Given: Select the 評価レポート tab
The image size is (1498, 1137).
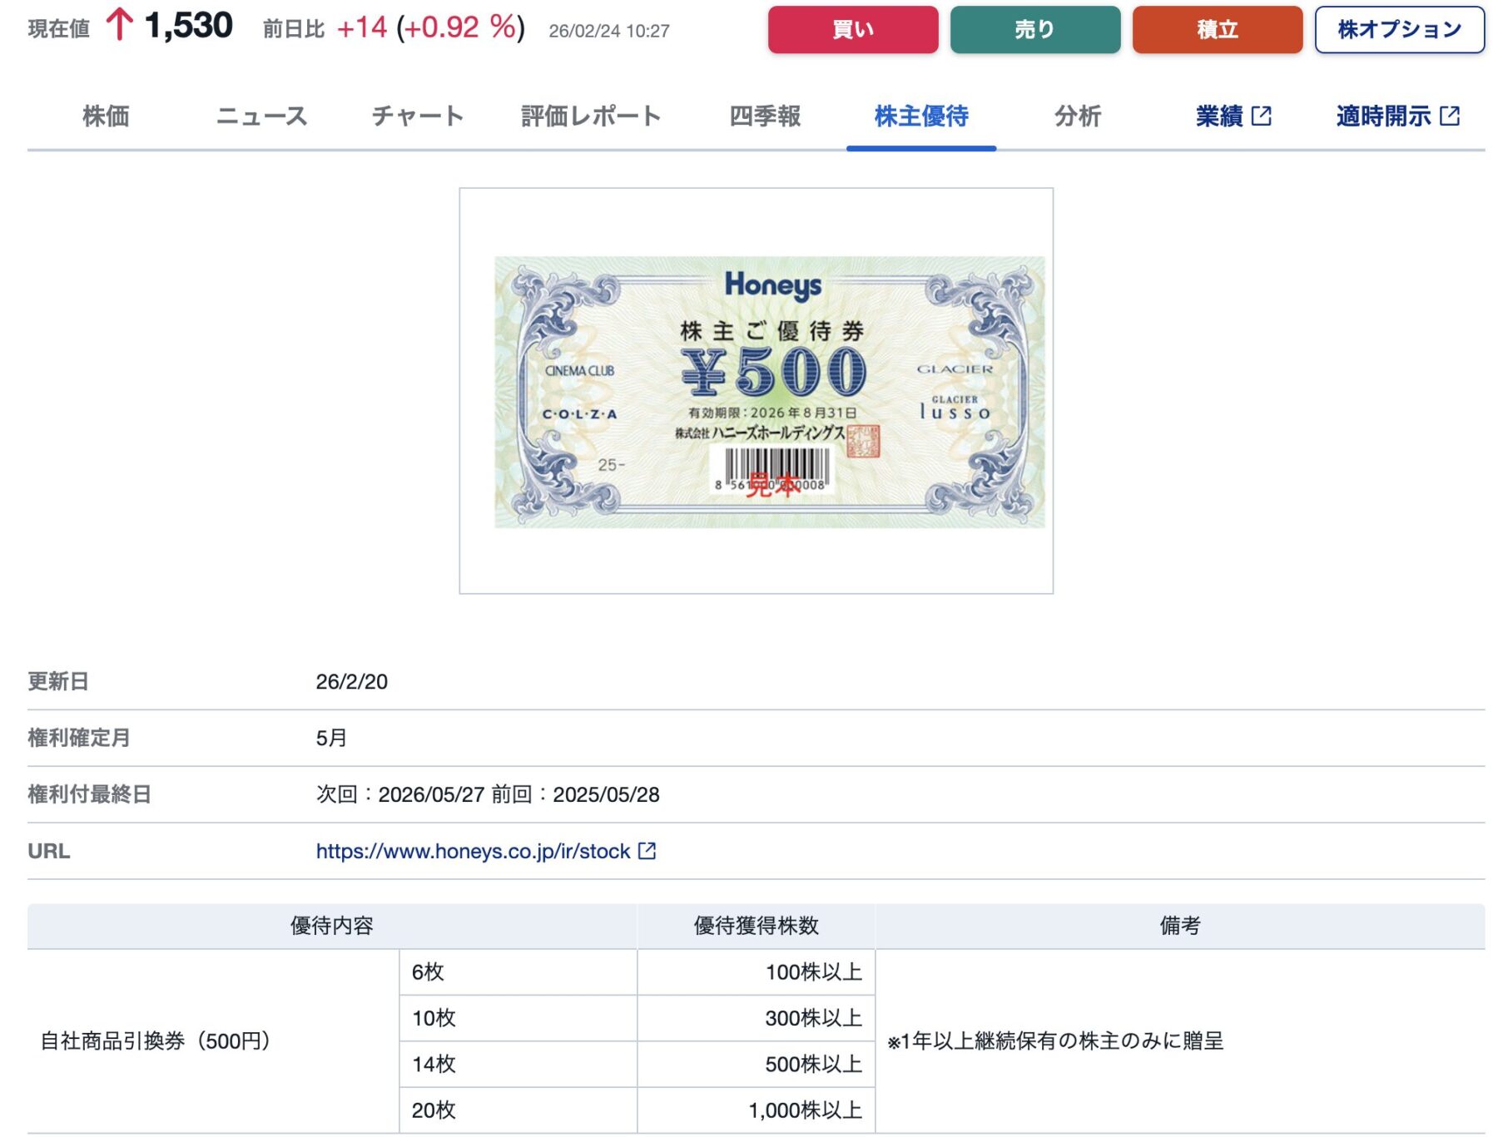Looking at the screenshot, I should click(x=591, y=116).
